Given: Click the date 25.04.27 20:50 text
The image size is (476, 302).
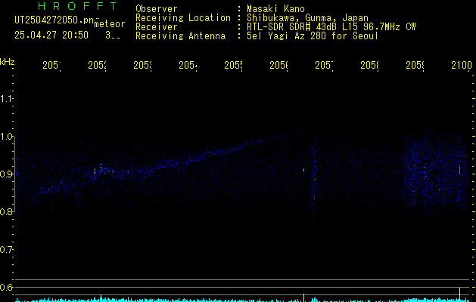Looking at the screenshot, I should tap(51, 35).
